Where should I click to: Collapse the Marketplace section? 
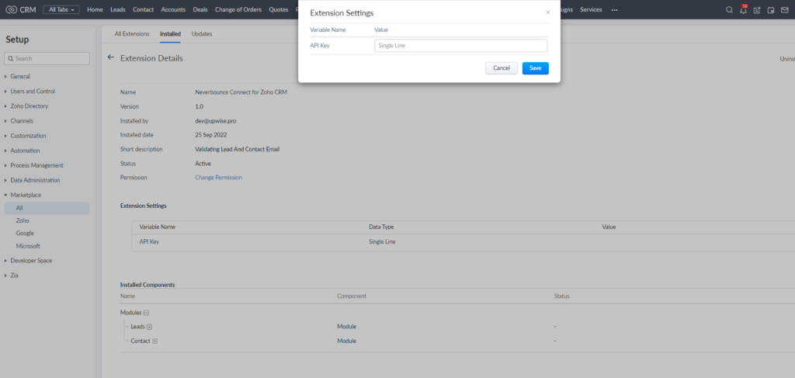(x=26, y=195)
